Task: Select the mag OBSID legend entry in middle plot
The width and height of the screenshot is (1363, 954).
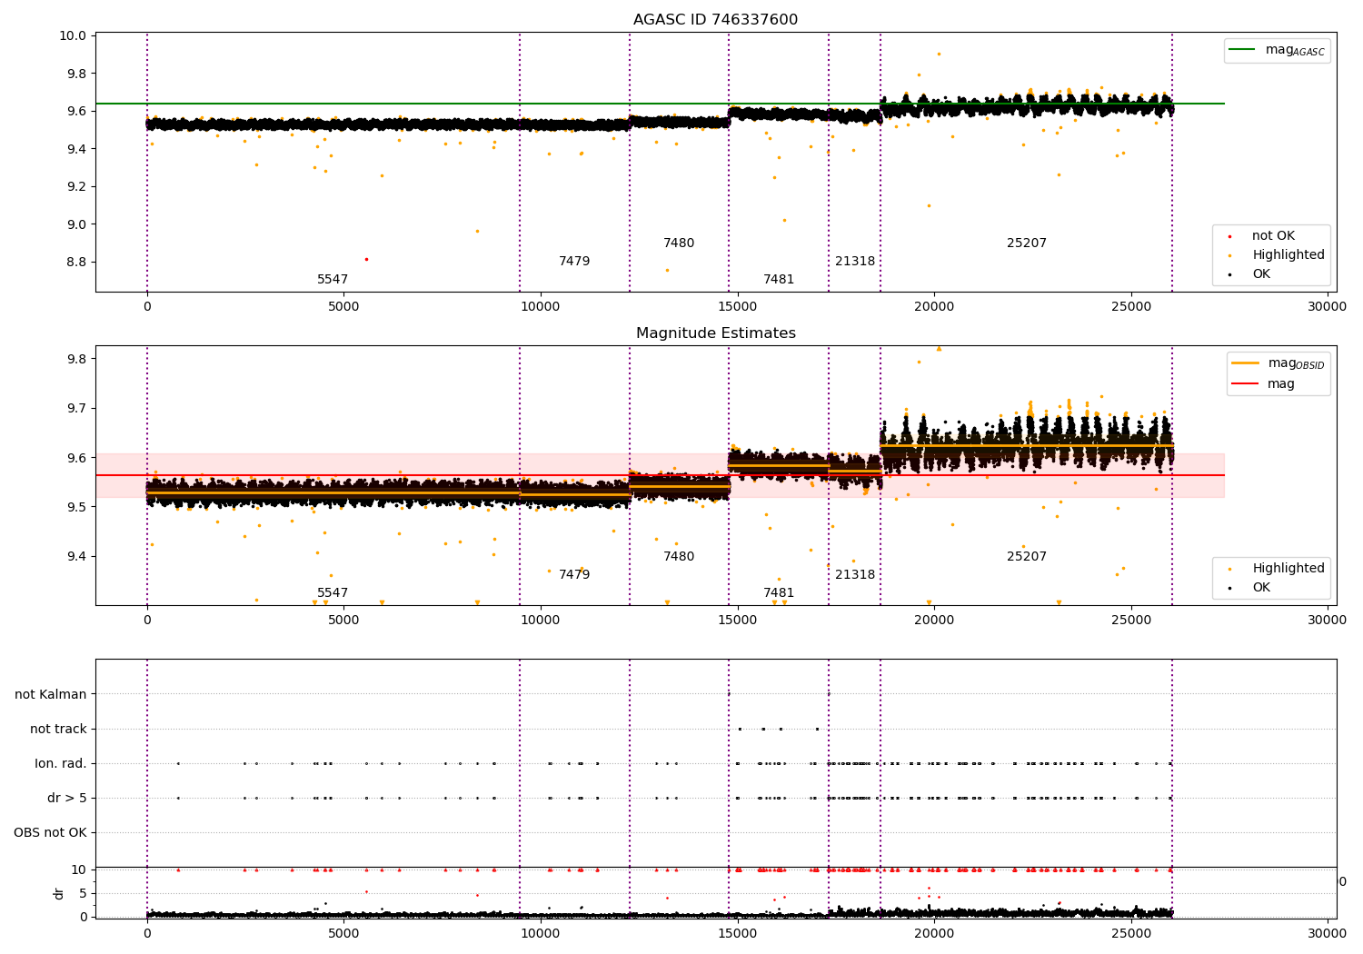Action: point(1278,363)
